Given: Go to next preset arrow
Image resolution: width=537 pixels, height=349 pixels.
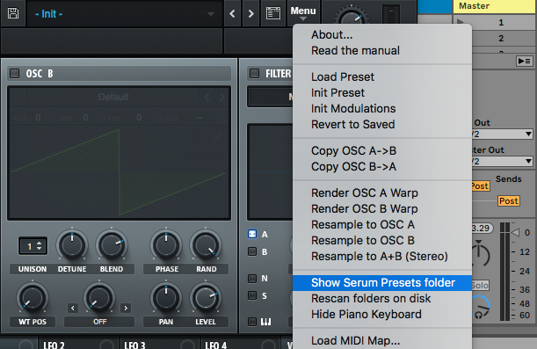Looking at the screenshot, I should (251, 14).
